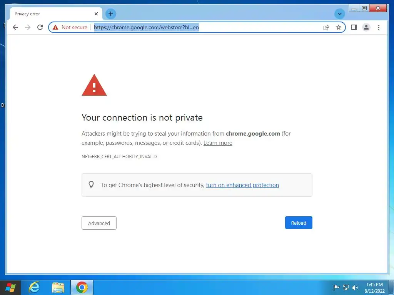Click the volume speaker tray icon
The image size is (394, 295).
pyautogui.click(x=355, y=287)
